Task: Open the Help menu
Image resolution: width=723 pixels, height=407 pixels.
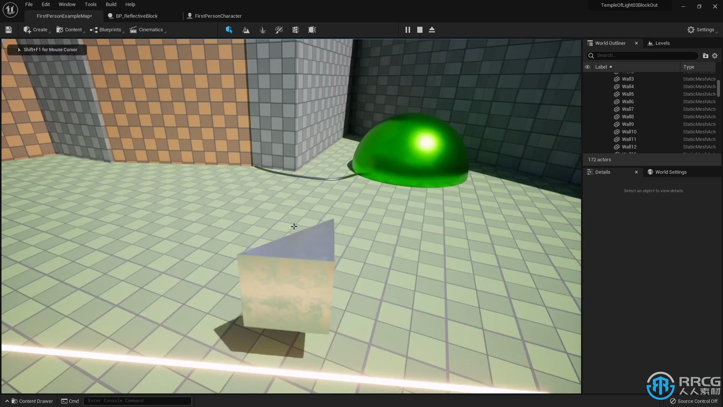Action: point(130,5)
